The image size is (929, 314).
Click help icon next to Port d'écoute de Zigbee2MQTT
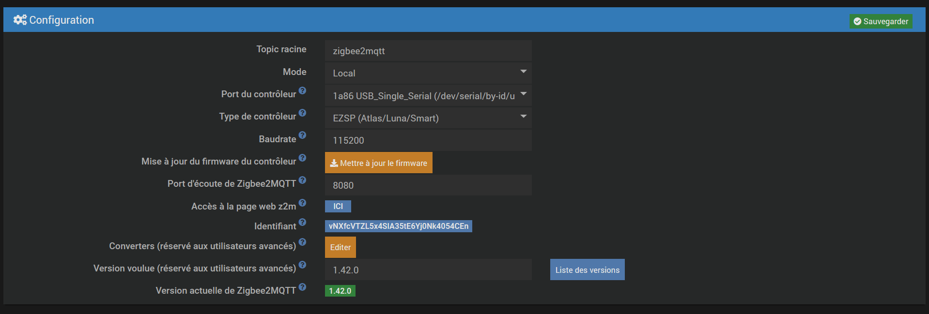pyautogui.click(x=302, y=180)
